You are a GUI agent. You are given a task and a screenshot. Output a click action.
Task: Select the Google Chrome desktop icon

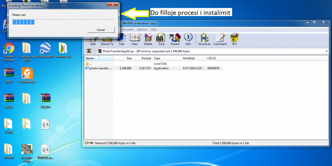click(x=9, y=52)
